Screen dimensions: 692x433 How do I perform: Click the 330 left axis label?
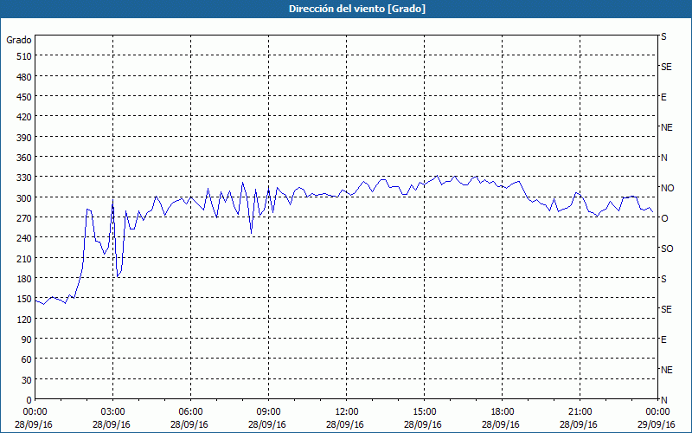(x=24, y=178)
